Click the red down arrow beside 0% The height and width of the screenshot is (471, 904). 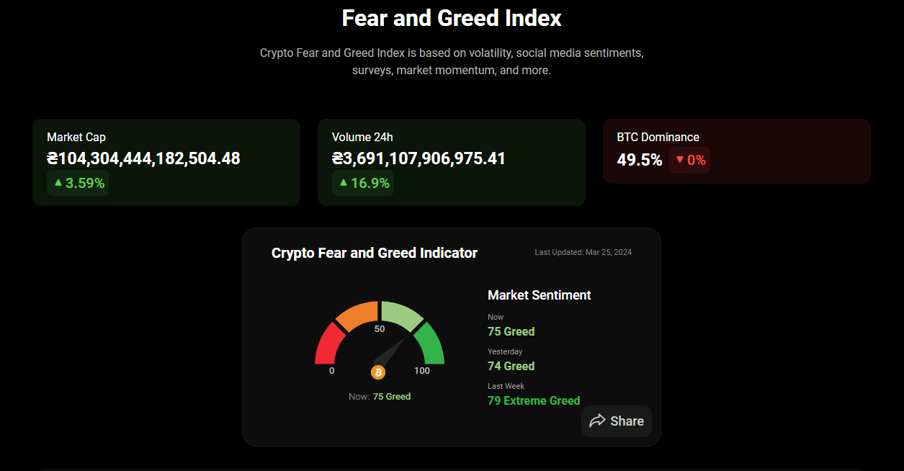(679, 160)
